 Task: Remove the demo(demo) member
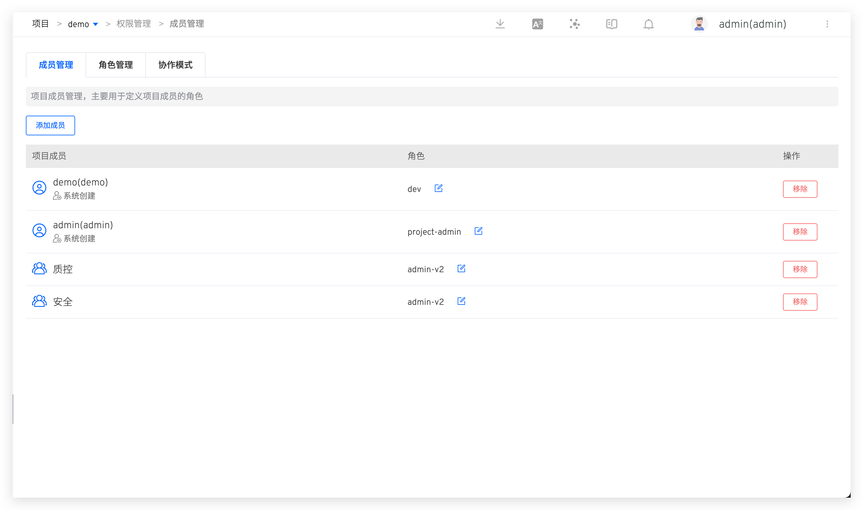[x=800, y=189]
